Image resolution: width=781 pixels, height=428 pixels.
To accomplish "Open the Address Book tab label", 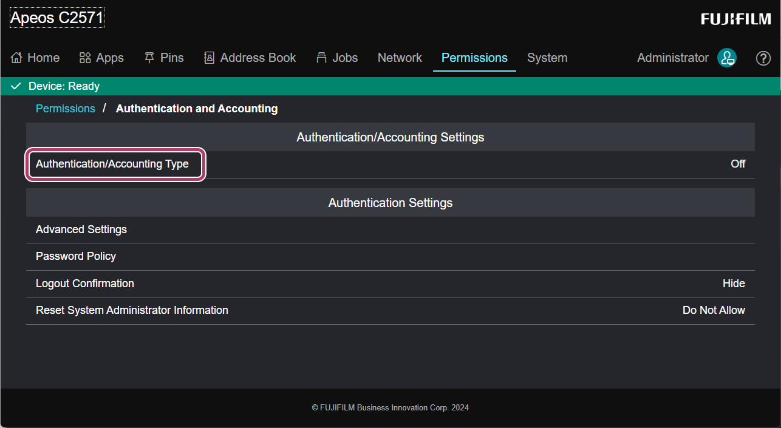I will point(258,58).
